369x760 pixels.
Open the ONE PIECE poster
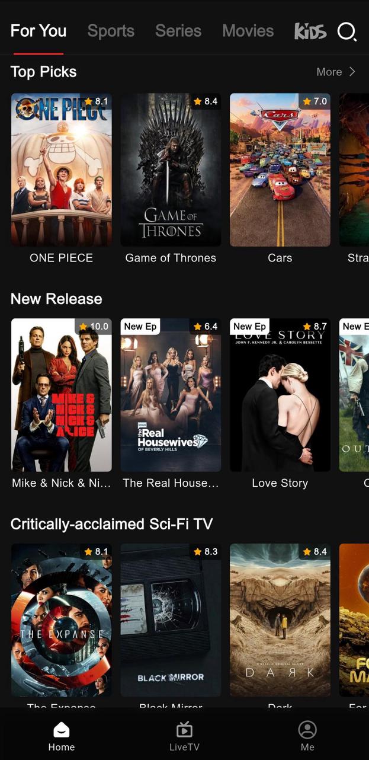pos(62,170)
